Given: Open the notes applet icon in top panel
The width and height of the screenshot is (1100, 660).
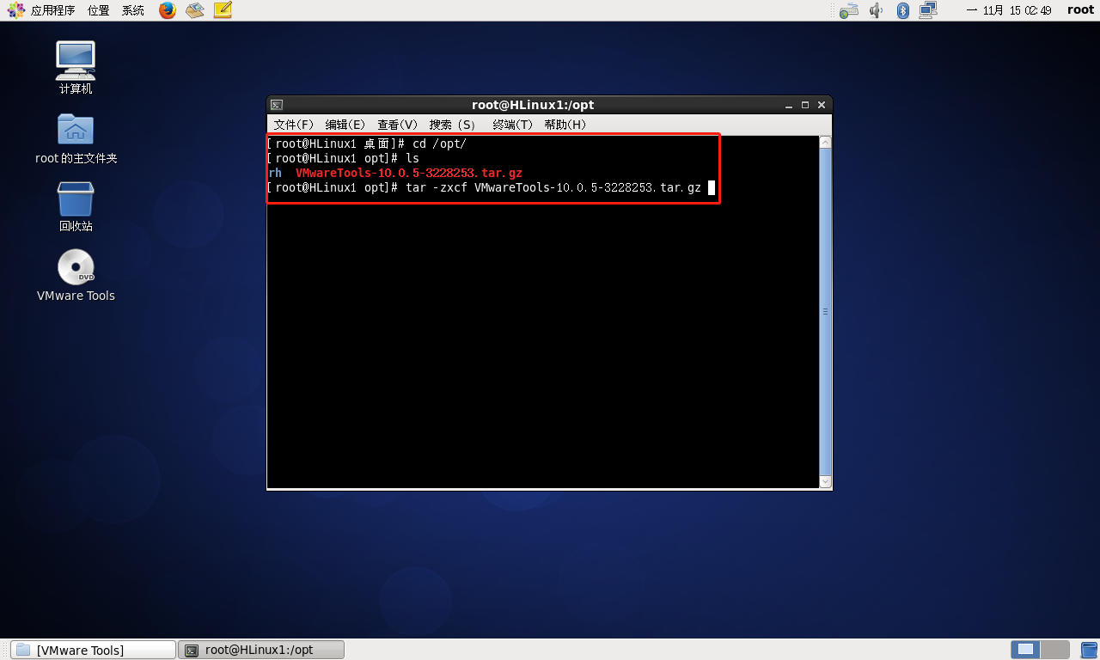Looking at the screenshot, I should 223,10.
